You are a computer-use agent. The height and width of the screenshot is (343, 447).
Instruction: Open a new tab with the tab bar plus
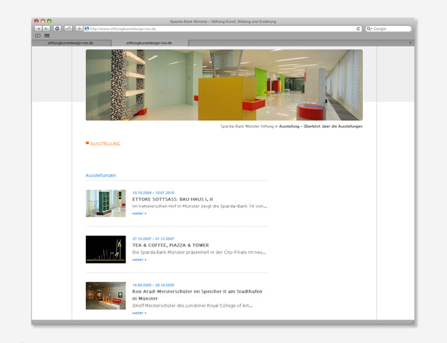click(410, 43)
